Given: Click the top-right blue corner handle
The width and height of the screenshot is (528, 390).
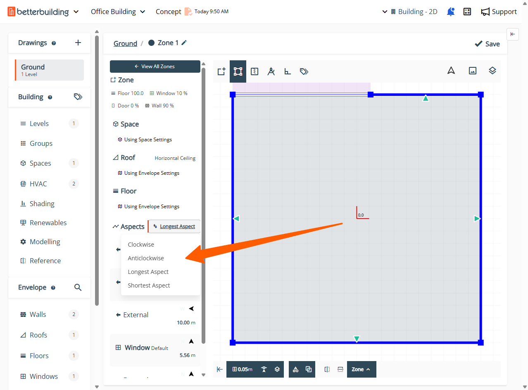Looking at the screenshot, I should coord(480,95).
